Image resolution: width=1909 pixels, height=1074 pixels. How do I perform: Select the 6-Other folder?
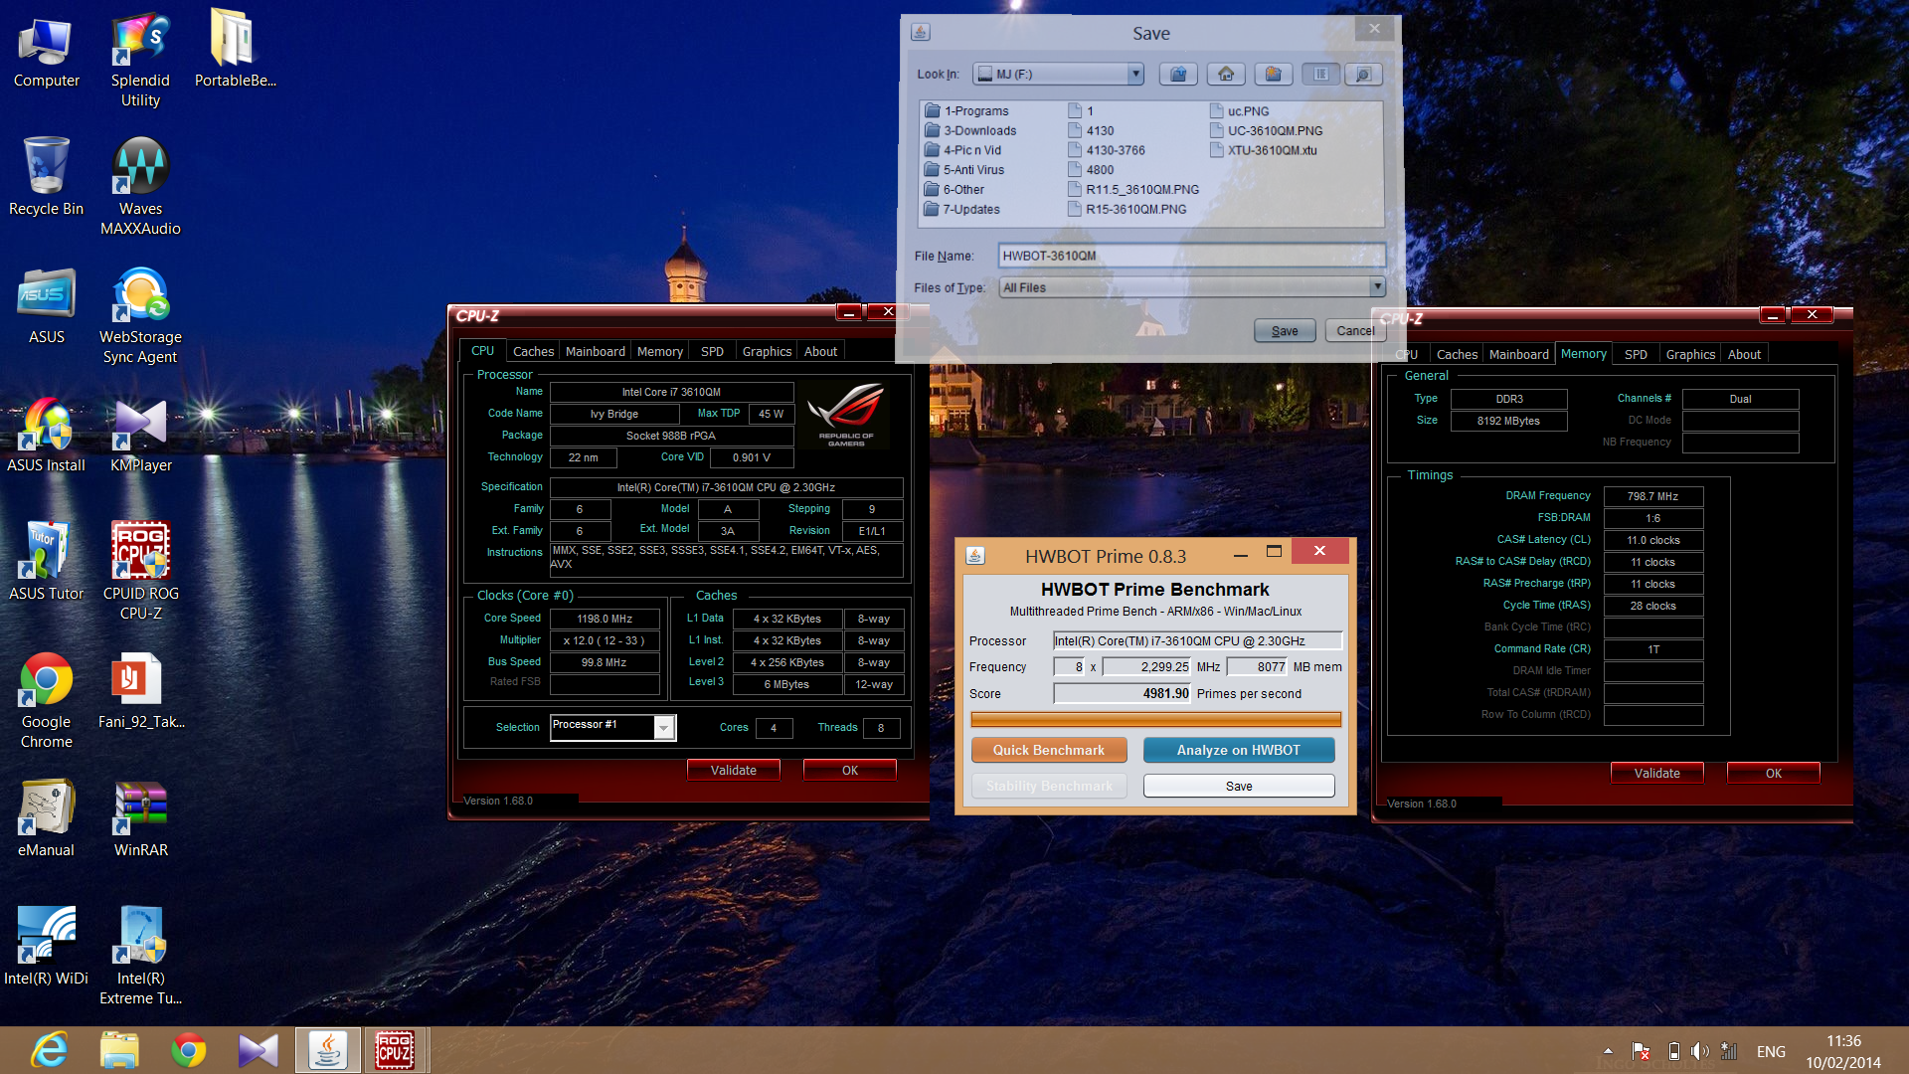[954, 190]
